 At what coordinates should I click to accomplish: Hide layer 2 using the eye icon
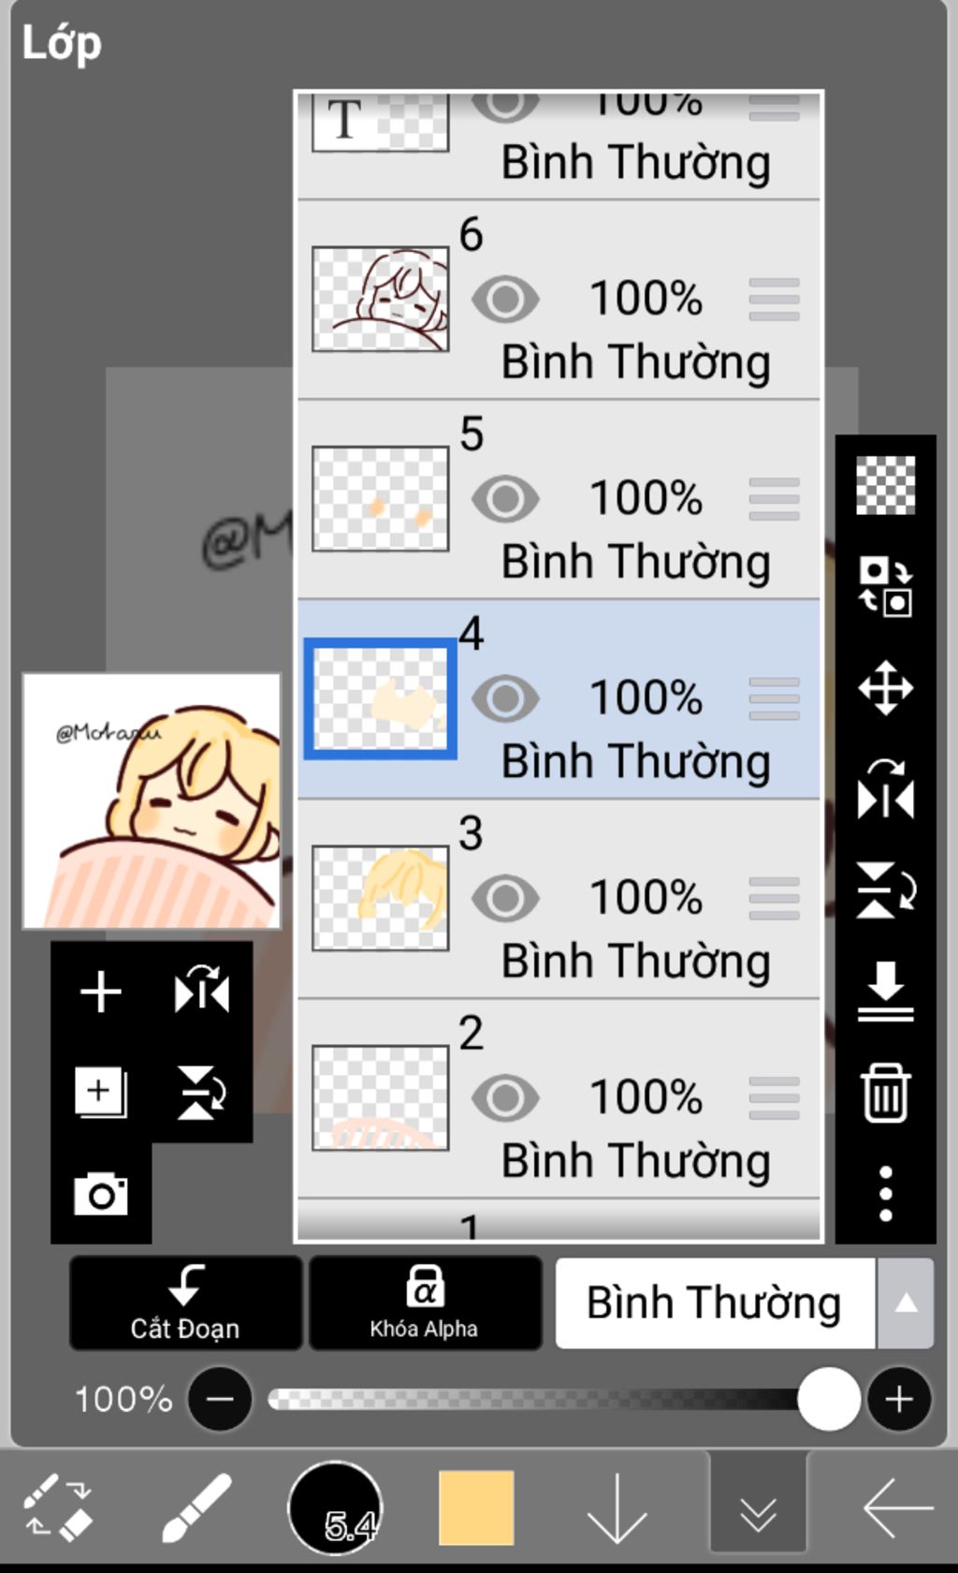(x=505, y=1097)
